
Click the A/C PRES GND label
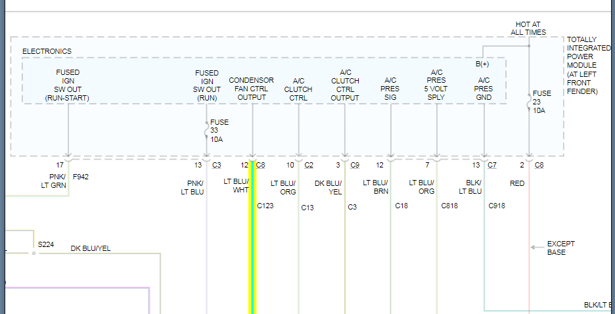[484, 89]
